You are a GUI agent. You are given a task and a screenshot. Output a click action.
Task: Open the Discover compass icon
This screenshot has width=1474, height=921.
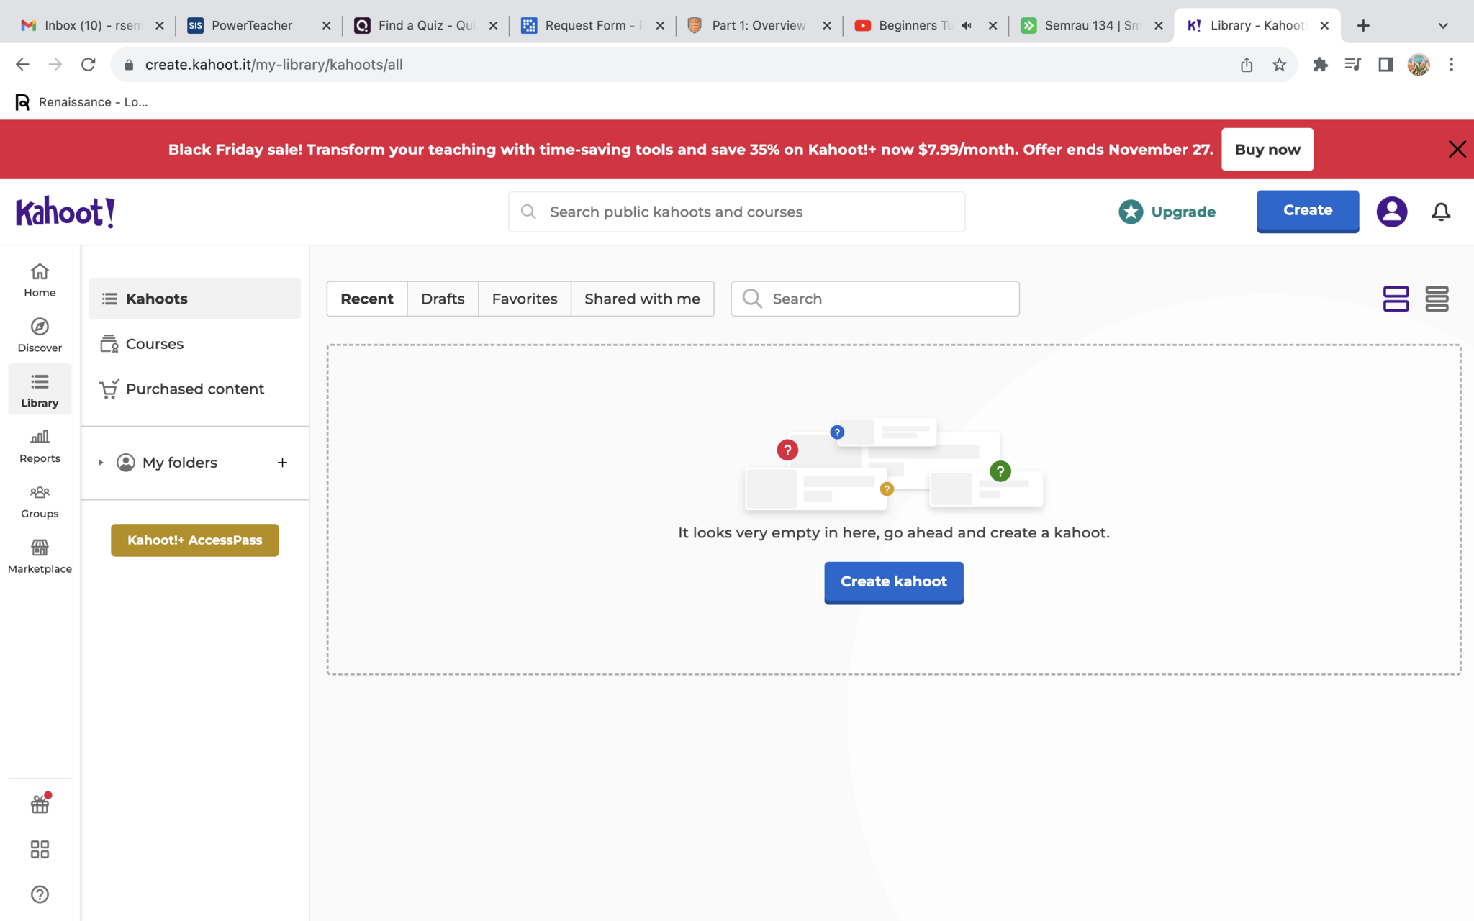point(40,327)
